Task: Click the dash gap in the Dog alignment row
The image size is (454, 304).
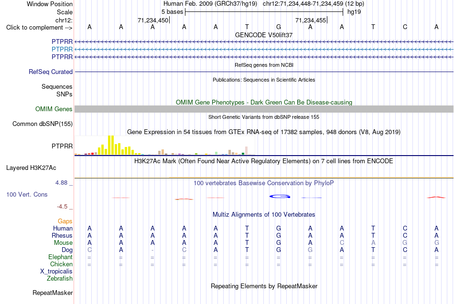Action: coord(152,250)
